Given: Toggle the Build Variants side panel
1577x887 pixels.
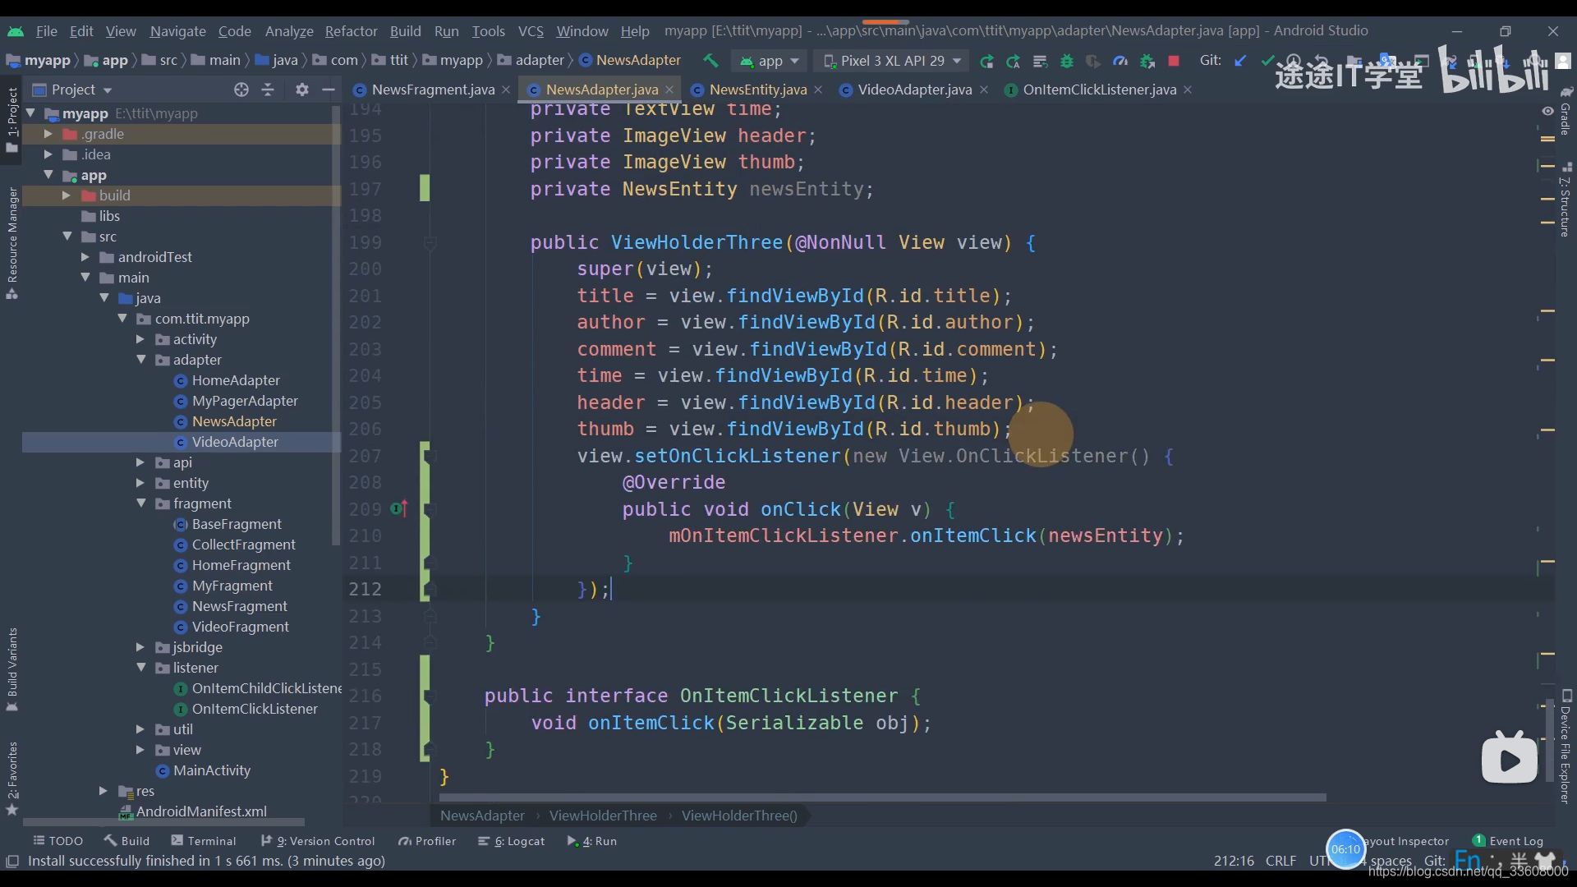Looking at the screenshot, I should (x=11, y=669).
